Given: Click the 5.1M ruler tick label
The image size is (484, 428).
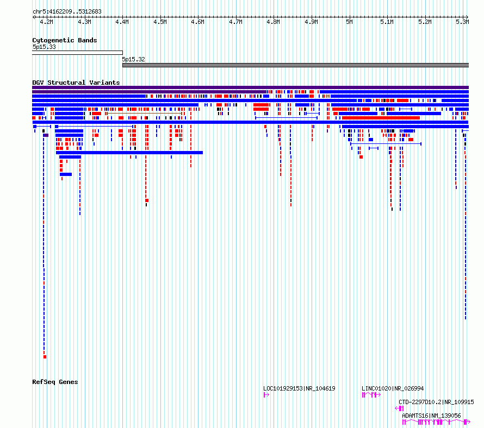Looking at the screenshot, I should [387, 22].
